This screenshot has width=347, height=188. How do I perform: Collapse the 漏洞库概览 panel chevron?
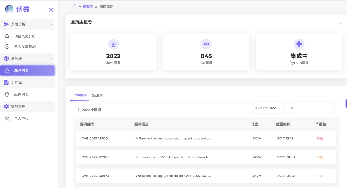pyautogui.click(x=341, y=23)
